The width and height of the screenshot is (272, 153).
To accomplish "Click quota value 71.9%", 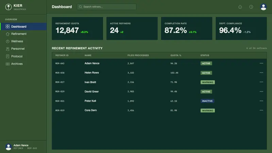I will [x=174, y=82].
